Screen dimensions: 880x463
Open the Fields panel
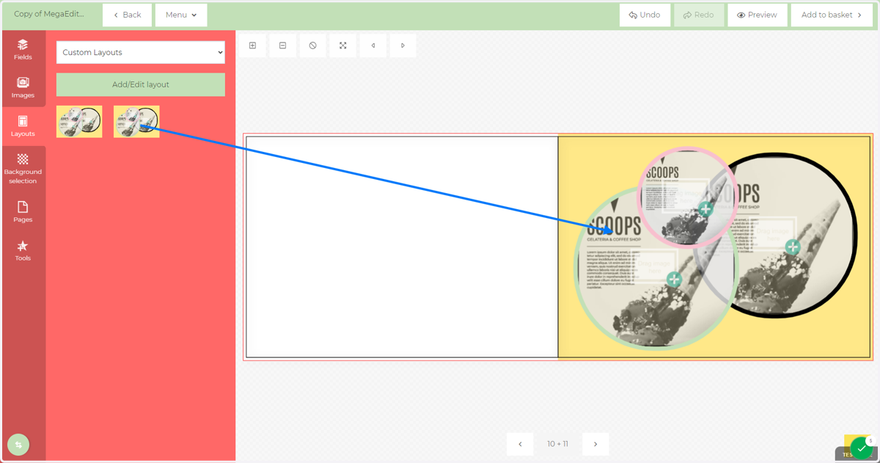23,49
